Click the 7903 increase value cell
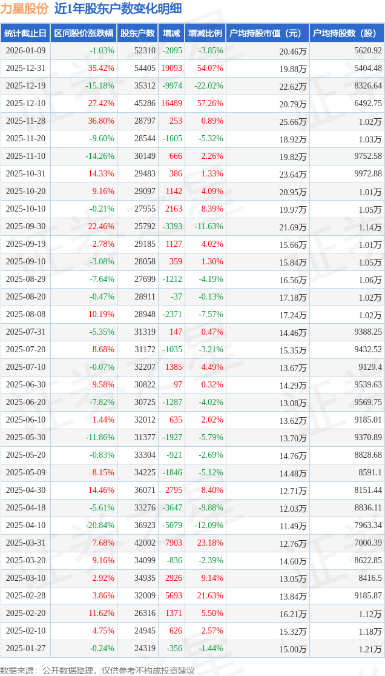The width and height of the screenshot is (385, 676). coord(173,543)
